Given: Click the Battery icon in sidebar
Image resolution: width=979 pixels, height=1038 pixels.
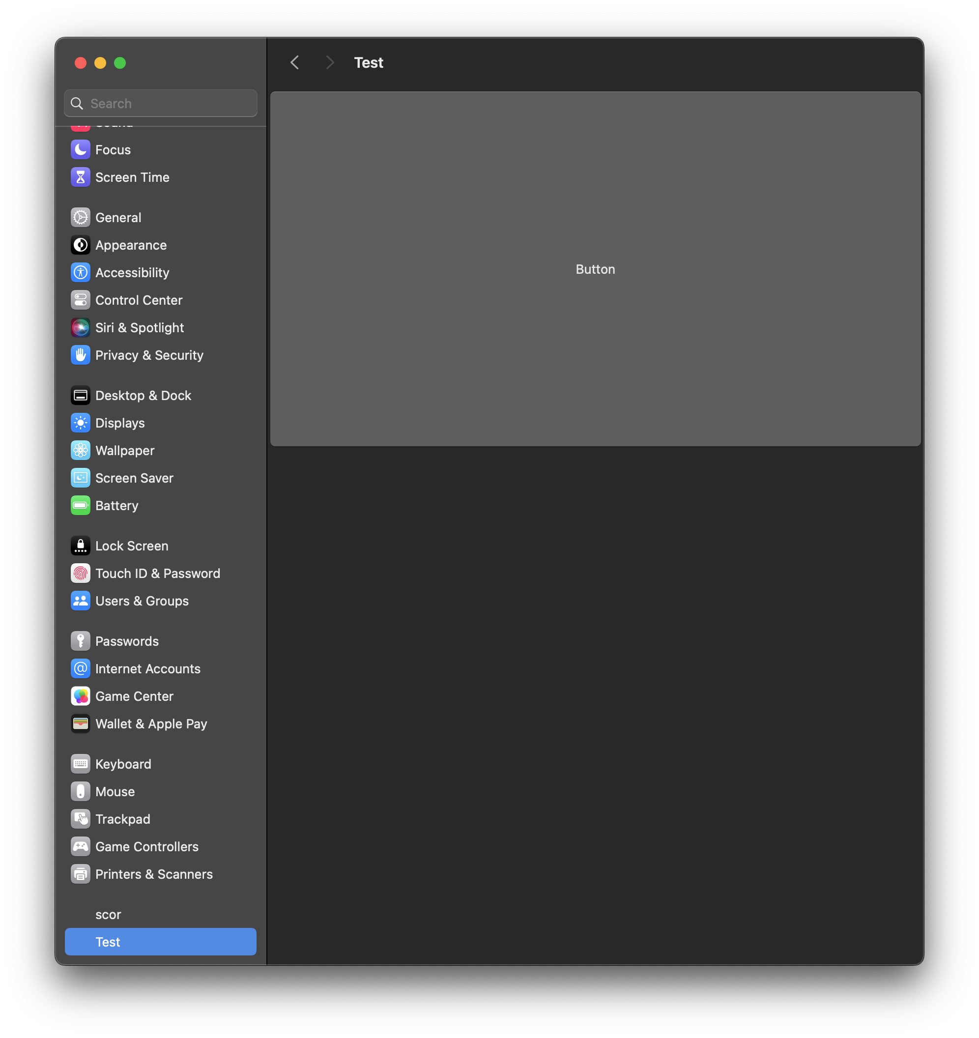Looking at the screenshot, I should (81, 505).
